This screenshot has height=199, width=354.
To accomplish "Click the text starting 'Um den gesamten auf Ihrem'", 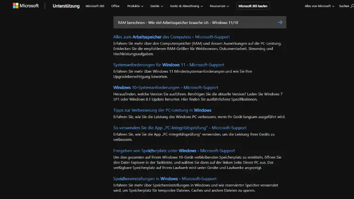I will [197, 162].
